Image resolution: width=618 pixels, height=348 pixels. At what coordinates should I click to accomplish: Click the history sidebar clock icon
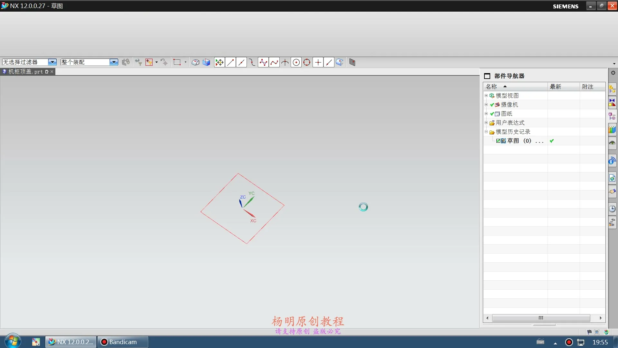tap(613, 209)
